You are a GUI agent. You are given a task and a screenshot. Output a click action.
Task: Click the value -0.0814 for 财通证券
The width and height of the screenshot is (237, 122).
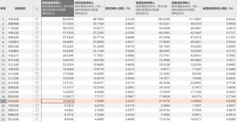click(230, 115)
